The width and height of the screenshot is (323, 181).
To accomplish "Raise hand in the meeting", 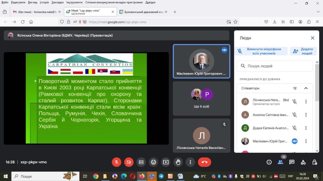I will (x=178, y=162).
